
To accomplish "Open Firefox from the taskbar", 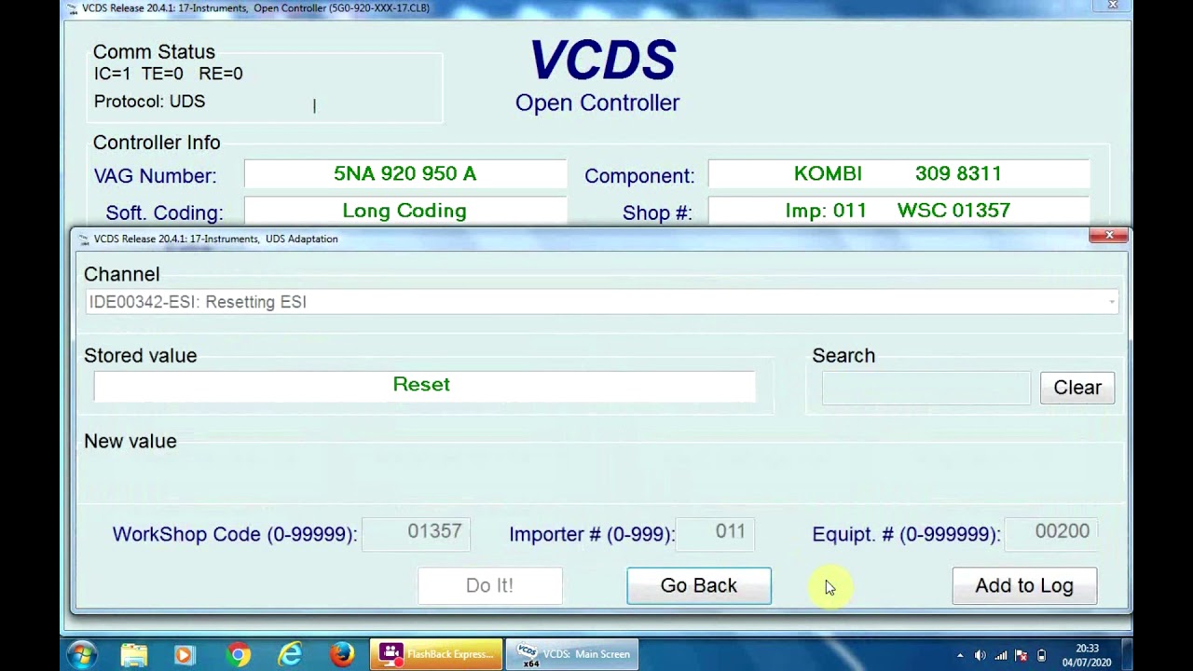I will 342,655.
